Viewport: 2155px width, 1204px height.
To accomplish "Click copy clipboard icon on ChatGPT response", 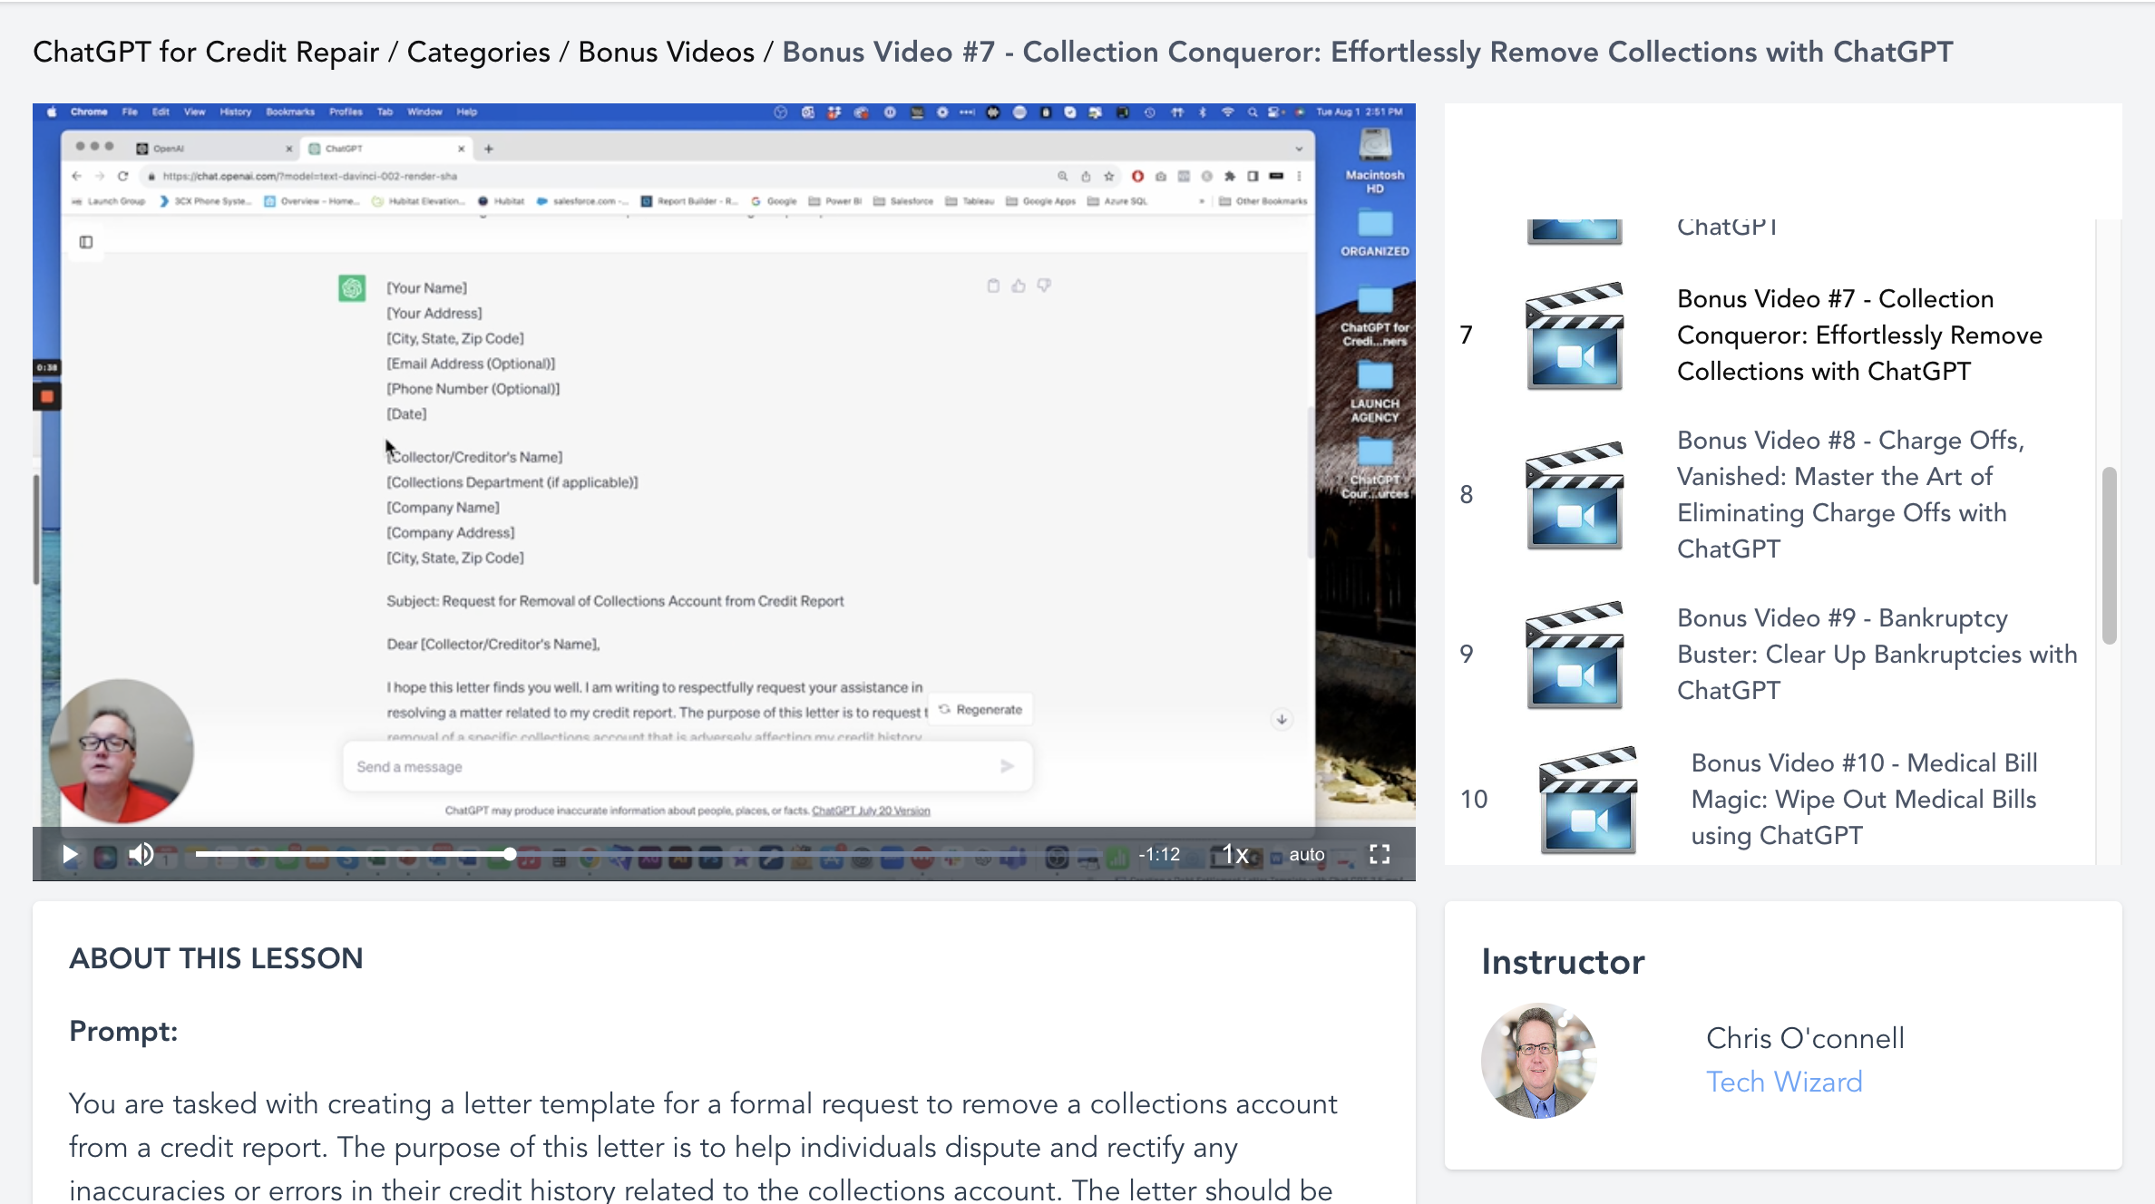I will (x=993, y=286).
